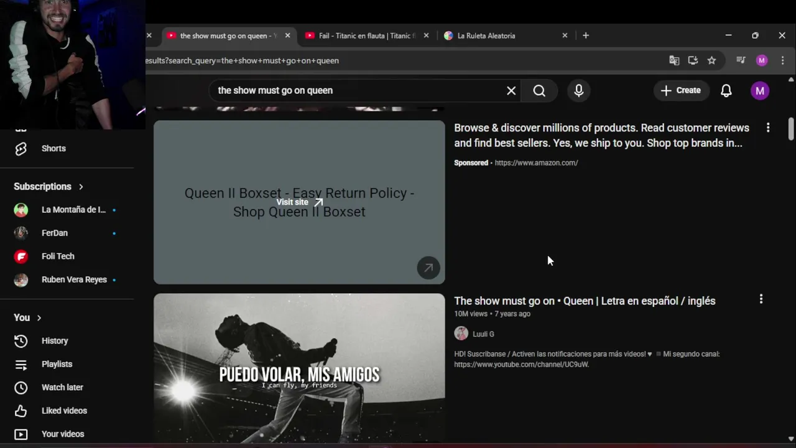Open a new browser tab with plus
796x448 pixels.
[x=585, y=35]
